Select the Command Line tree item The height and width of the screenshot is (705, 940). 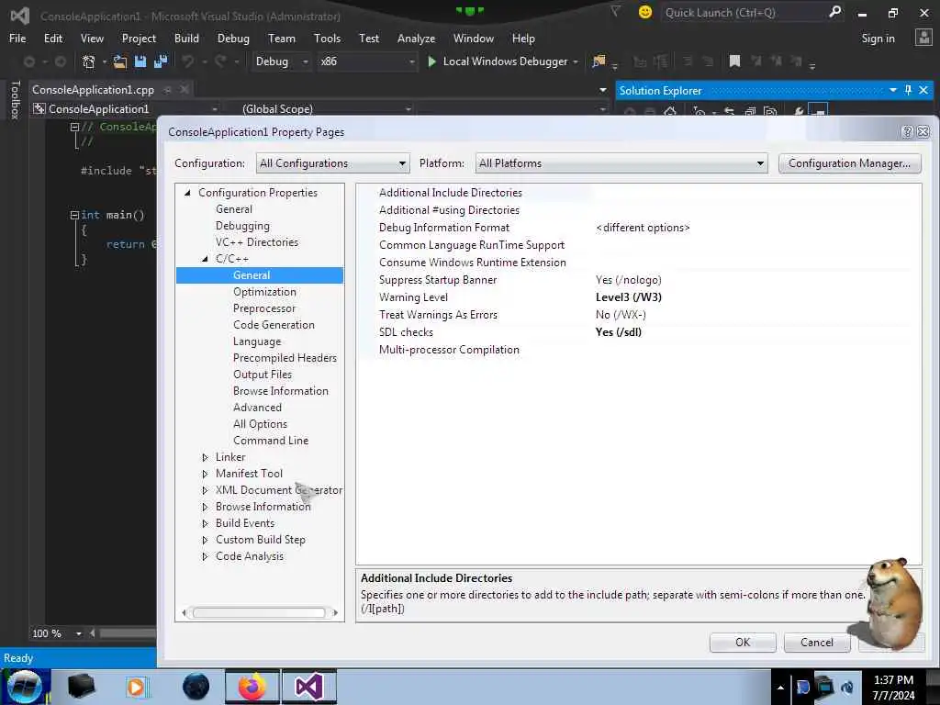pyautogui.click(x=271, y=440)
